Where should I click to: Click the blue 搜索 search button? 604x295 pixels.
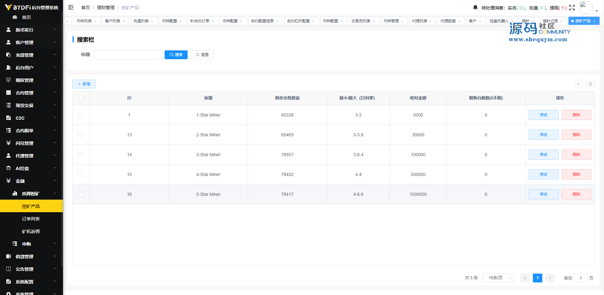coord(176,55)
